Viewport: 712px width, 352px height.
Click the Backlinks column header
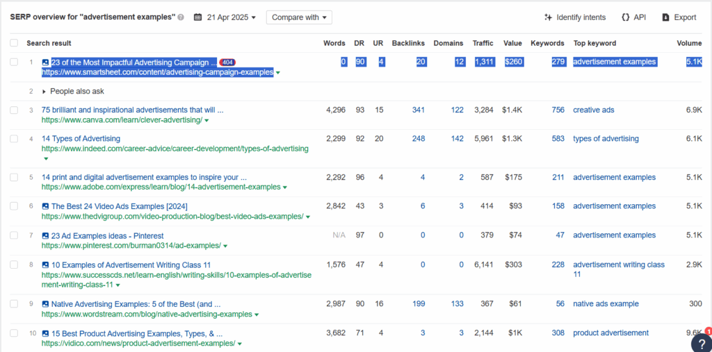(408, 43)
